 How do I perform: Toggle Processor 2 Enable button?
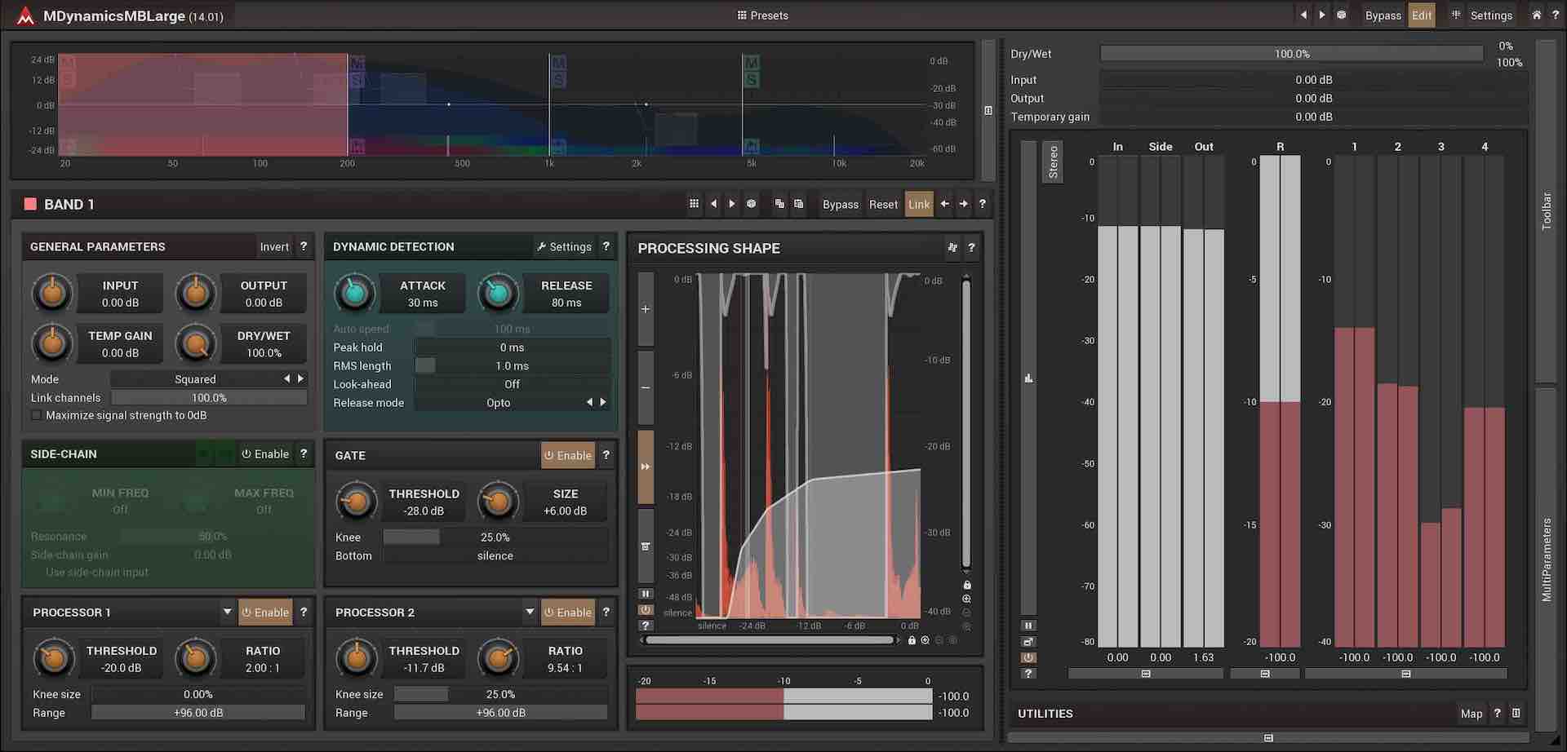point(568,613)
